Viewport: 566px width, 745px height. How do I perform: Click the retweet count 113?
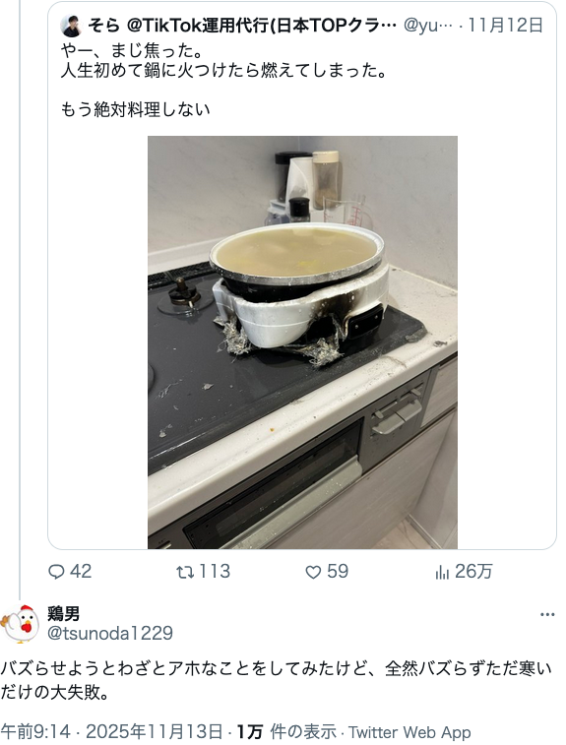pos(215,572)
